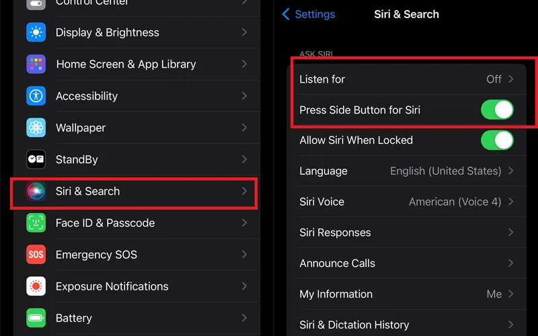Disable Allow Siri When Locked switch
This screenshot has height=336, width=538.
point(497,140)
